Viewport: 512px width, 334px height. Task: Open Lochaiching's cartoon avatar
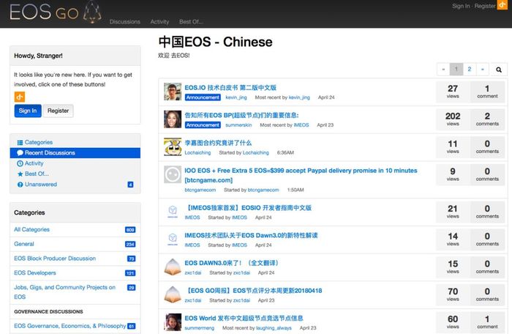pyautogui.click(x=173, y=147)
